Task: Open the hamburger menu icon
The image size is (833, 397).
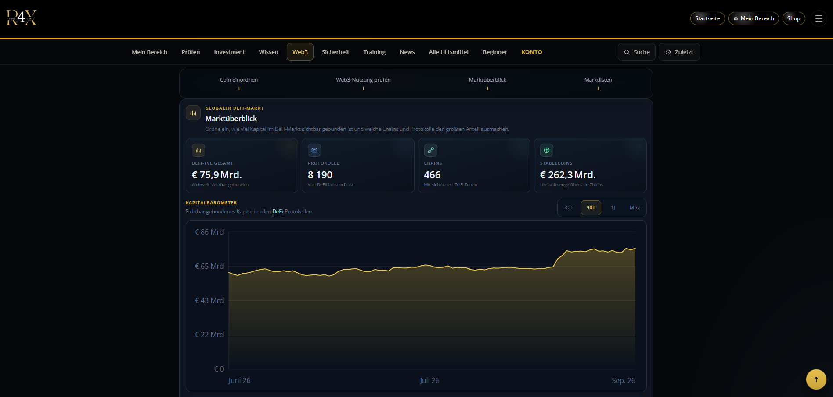Action: tap(819, 18)
